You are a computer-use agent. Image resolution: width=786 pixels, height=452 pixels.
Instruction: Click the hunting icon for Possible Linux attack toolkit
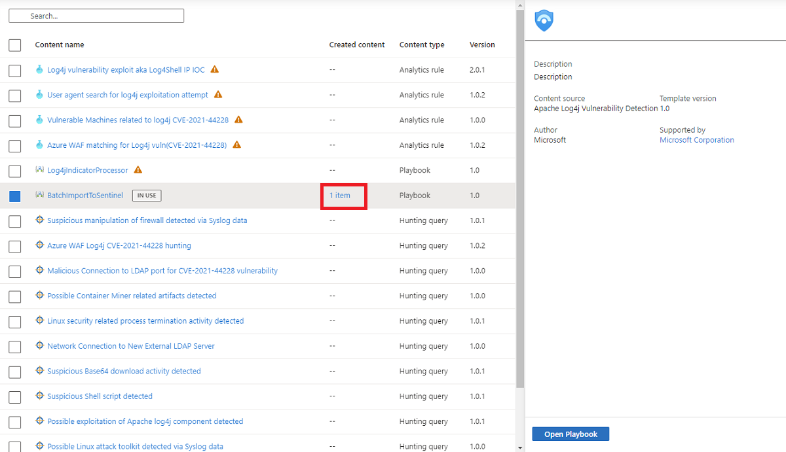pyautogui.click(x=39, y=446)
